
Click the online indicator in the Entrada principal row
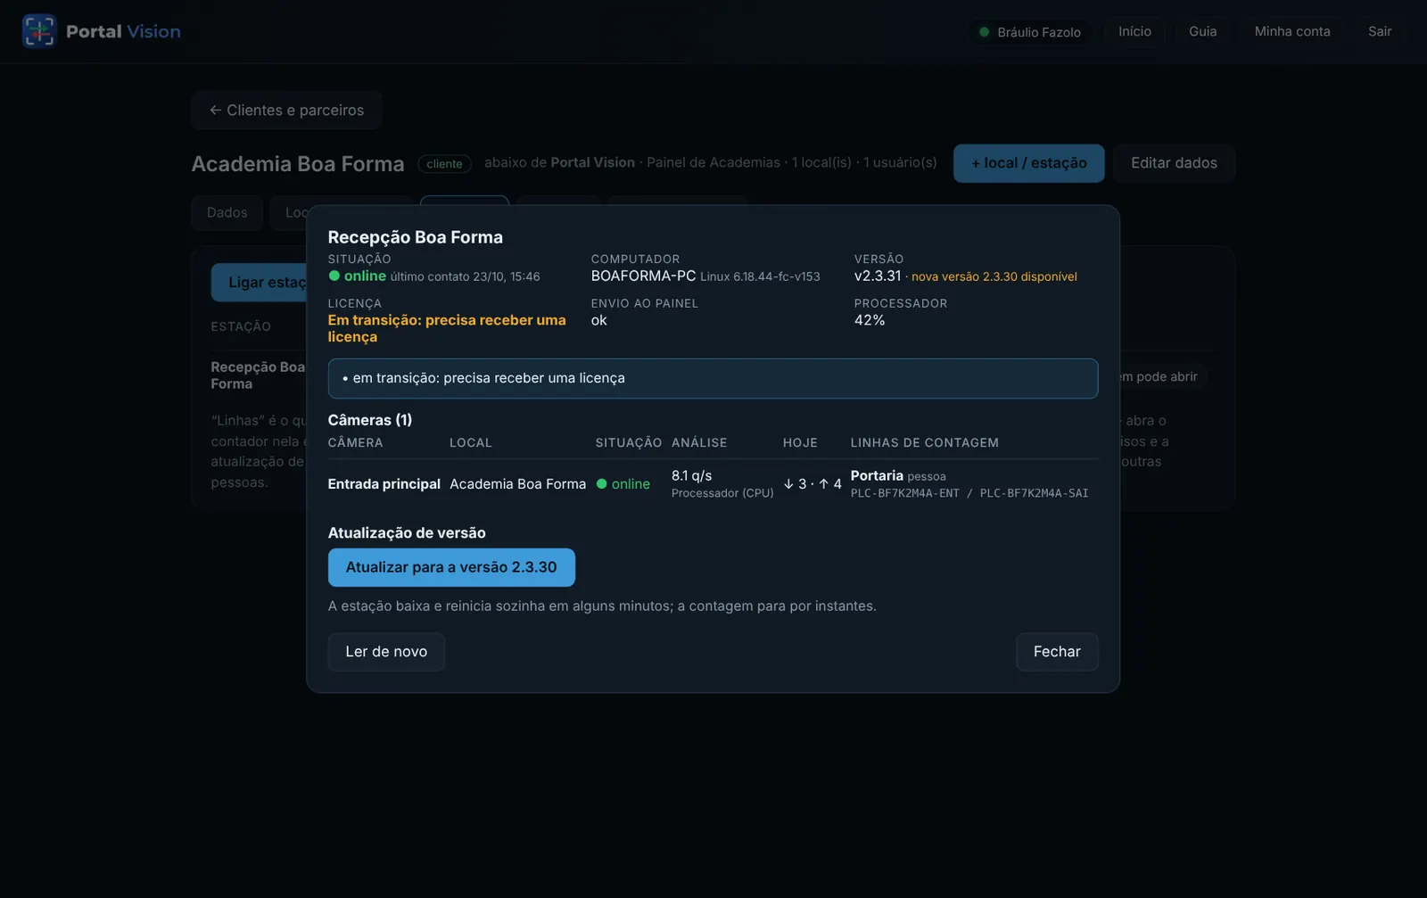point(623,484)
